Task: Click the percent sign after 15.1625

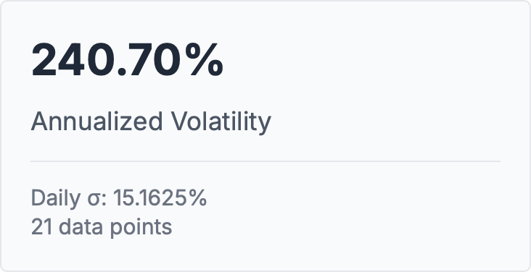Action: click(x=198, y=197)
